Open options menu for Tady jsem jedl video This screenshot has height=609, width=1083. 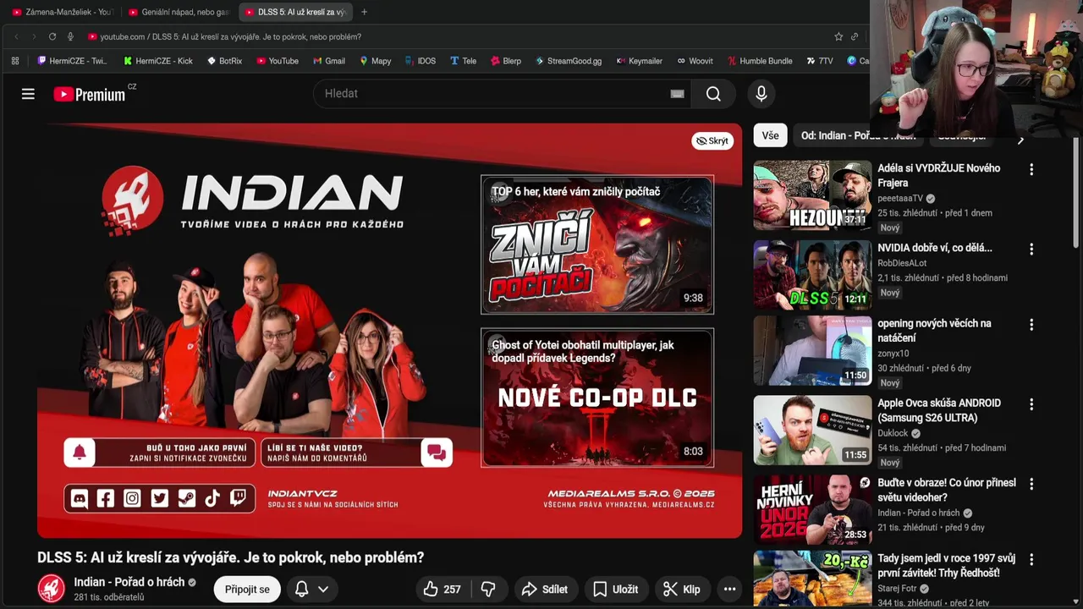(1031, 559)
